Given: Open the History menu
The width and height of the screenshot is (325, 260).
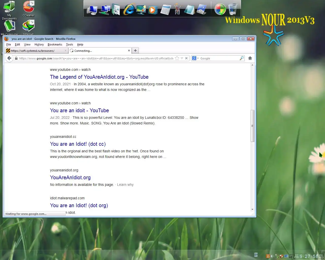Looking at the screenshot, I should coord(39,44).
